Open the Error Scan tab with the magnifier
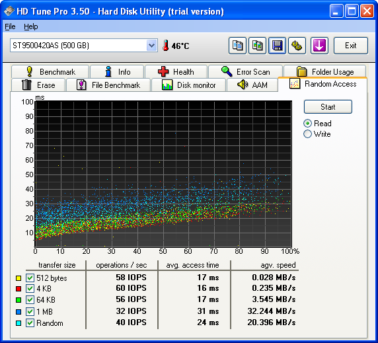The image size is (378, 343). pyautogui.click(x=245, y=71)
